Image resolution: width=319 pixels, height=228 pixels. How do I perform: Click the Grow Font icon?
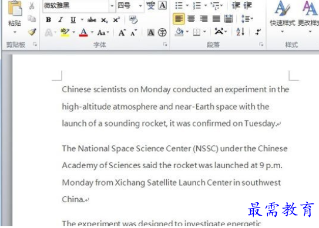click(122, 32)
